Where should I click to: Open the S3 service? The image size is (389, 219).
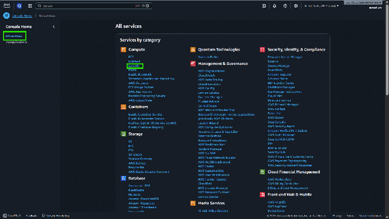pyautogui.click(x=130, y=141)
